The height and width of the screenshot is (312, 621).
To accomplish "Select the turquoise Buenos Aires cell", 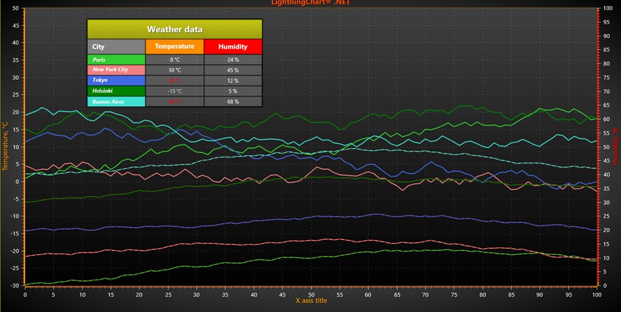I will pyautogui.click(x=116, y=102).
